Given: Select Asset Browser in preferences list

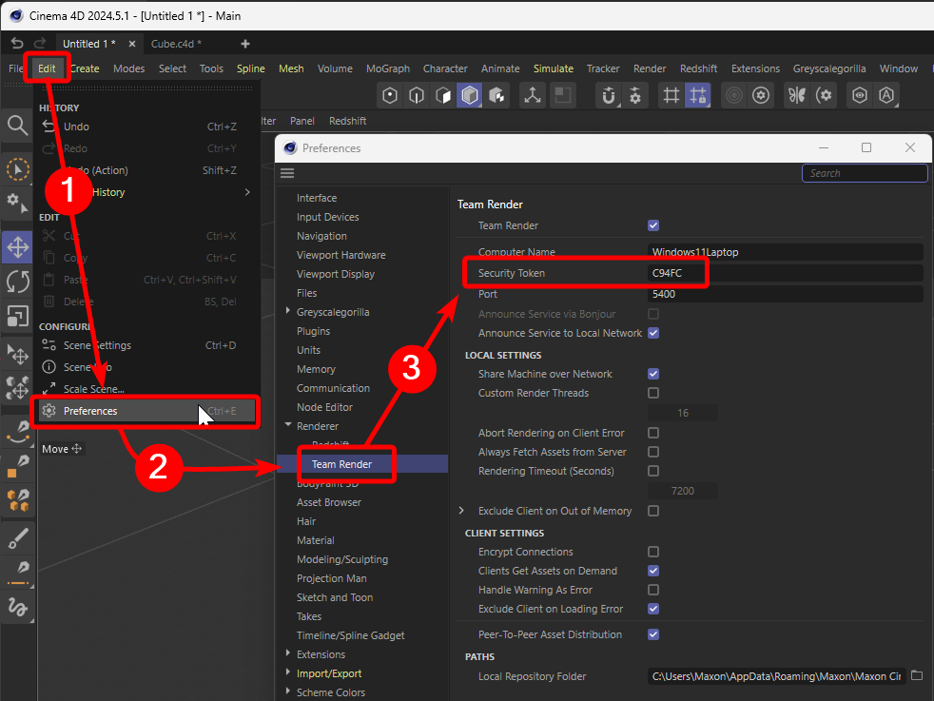Looking at the screenshot, I should coord(329,502).
